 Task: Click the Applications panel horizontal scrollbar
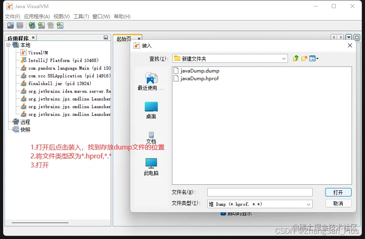pos(40,223)
